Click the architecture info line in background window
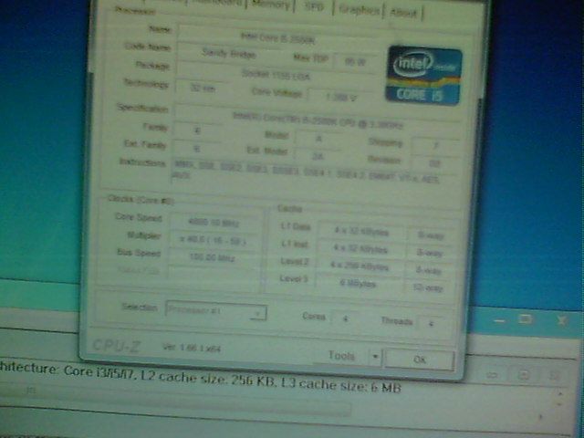Viewport: 584px width, 438px height. [201, 379]
